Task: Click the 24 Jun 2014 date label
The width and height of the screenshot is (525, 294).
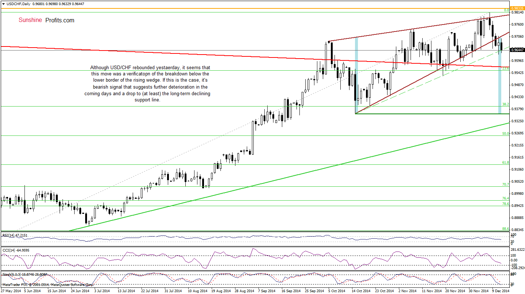Action: point(80,291)
